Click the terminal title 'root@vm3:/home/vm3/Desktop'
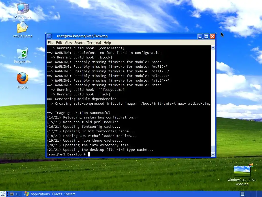Screen dimensions: 262x197 click(x=82, y=36)
